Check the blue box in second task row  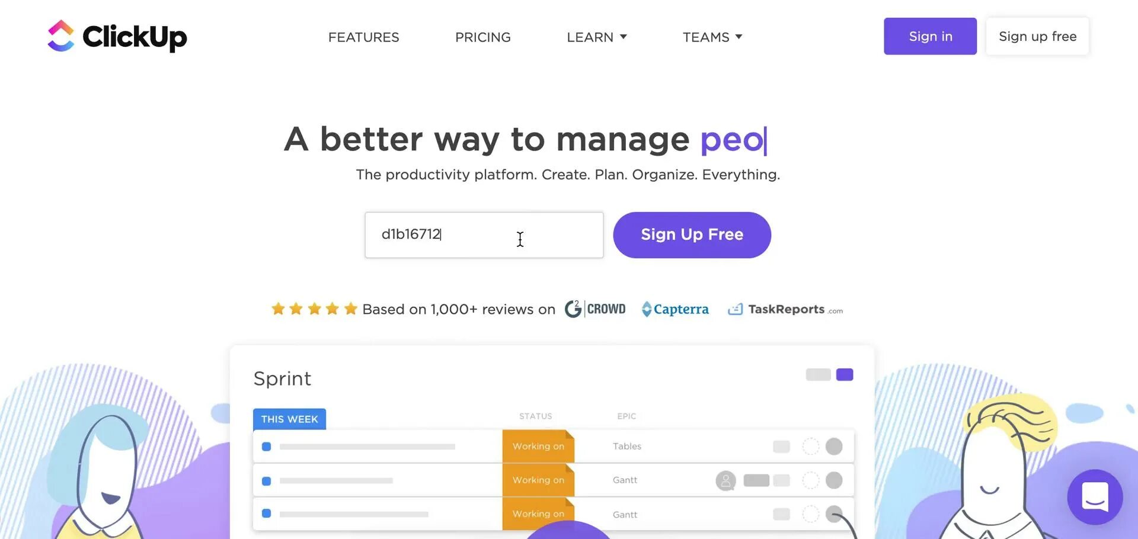coord(267,481)
